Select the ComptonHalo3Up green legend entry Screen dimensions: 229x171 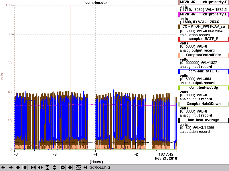(204, 87)
